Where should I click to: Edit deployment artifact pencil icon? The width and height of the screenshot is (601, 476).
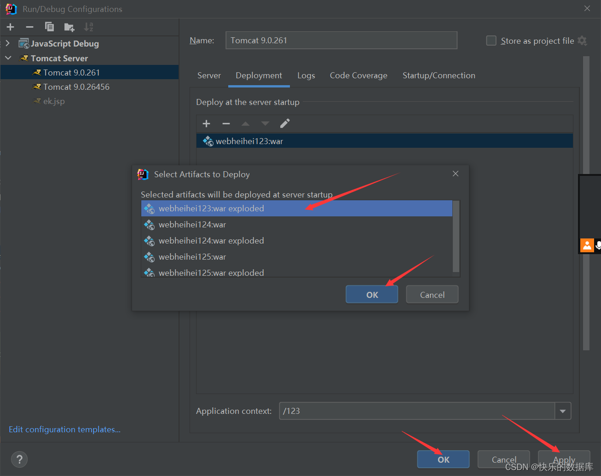click(285, 123)
